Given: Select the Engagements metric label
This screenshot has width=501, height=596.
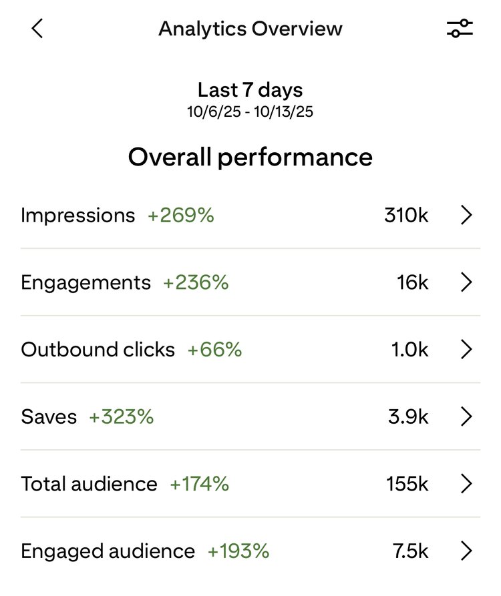Looking at the screenshot, I should coord(86,282).
